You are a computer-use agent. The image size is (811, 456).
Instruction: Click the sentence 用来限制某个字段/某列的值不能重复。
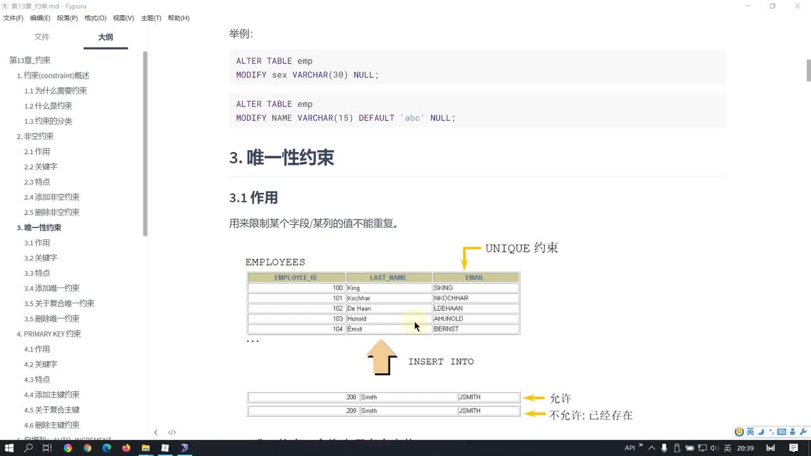(314, 224)
